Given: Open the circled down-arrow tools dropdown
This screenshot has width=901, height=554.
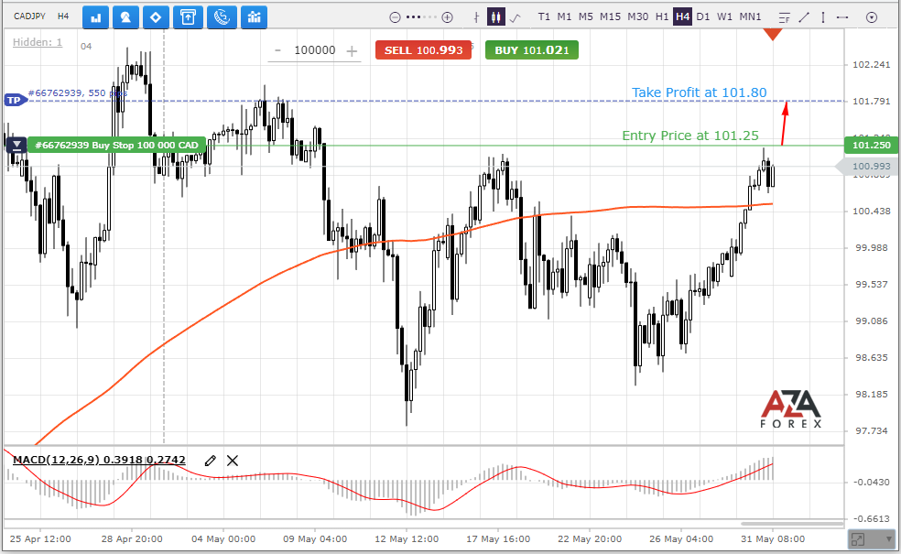Looking at the screenshot, I should tap(872, 17).
